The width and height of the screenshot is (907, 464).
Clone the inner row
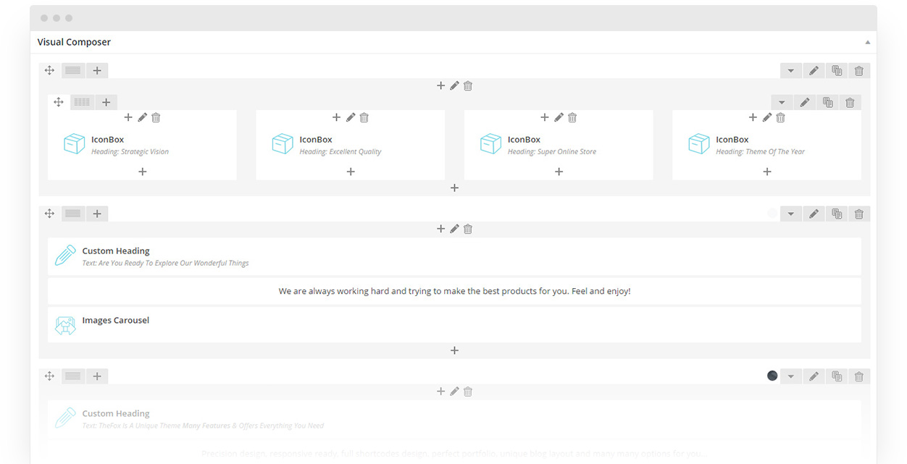click(827, 103)
